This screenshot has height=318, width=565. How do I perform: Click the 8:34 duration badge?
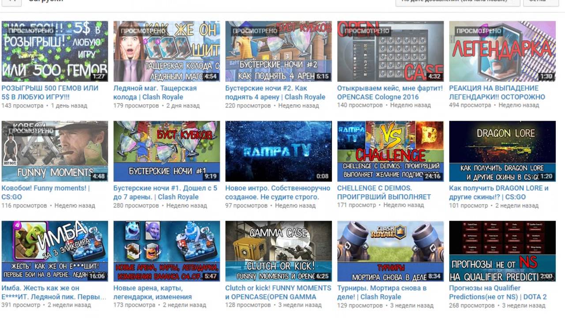(x=434, y=276)
